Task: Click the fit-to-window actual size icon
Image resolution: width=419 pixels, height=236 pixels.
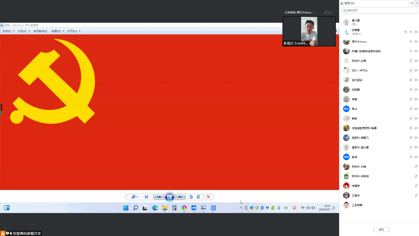Action: pyautogui.click(x=146, y=197)
